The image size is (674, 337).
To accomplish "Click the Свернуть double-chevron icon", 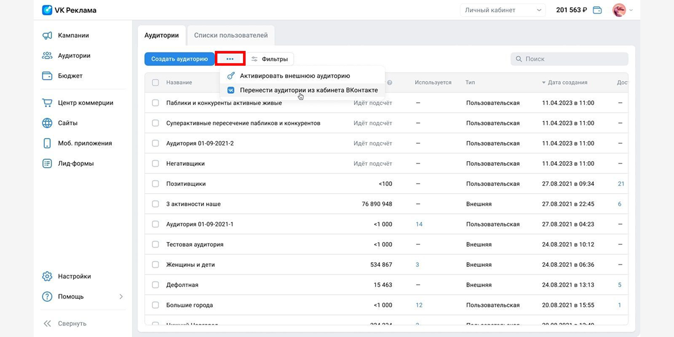I will [x=47, y=324].
